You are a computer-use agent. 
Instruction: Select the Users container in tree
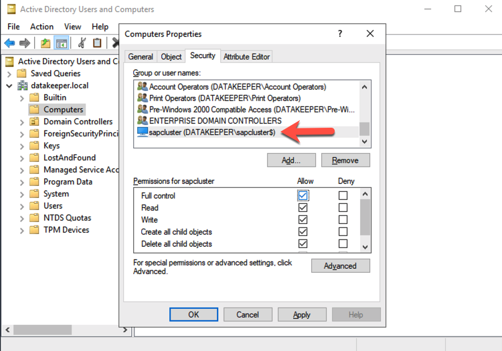click(53, 206)
